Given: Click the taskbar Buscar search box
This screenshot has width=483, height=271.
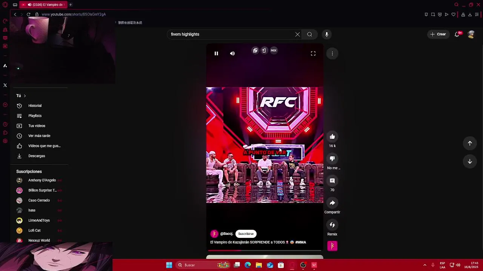Looking at the screenshot, I should pos(204,265).
